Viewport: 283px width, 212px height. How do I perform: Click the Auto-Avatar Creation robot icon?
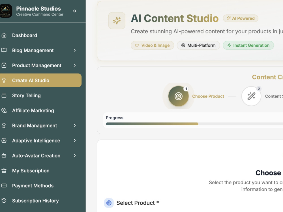coord(4,155)
